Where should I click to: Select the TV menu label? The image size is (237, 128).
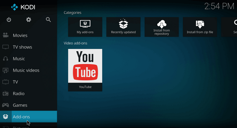(x=15, y=82)
